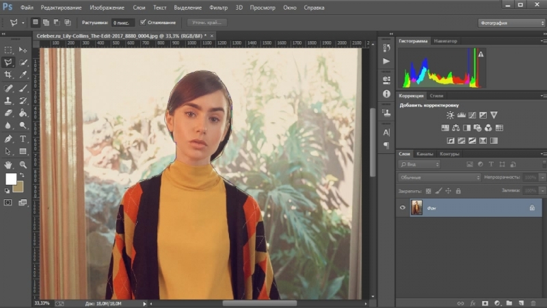
Task: Collapse the tools panel double arrows
Action: [x=3, y=34]
